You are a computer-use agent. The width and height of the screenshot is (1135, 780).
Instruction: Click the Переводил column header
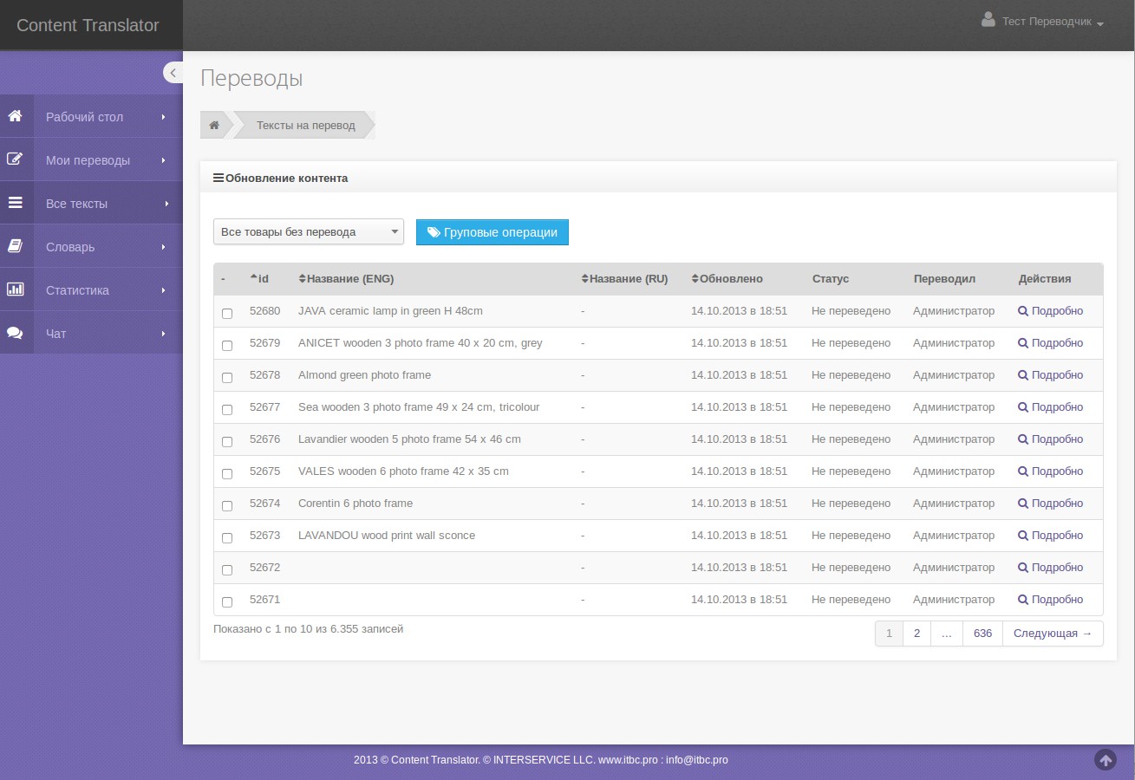944,278
